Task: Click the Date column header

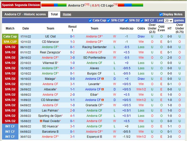Action: point(26,28)
